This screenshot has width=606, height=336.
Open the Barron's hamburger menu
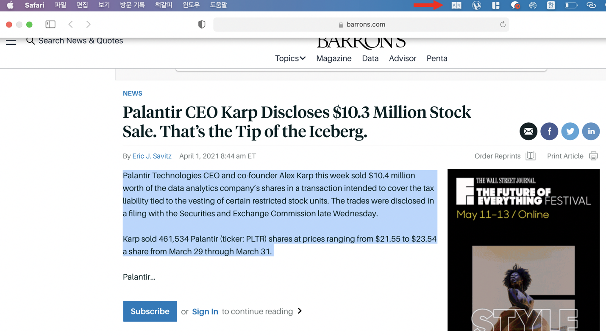[11, 41]
